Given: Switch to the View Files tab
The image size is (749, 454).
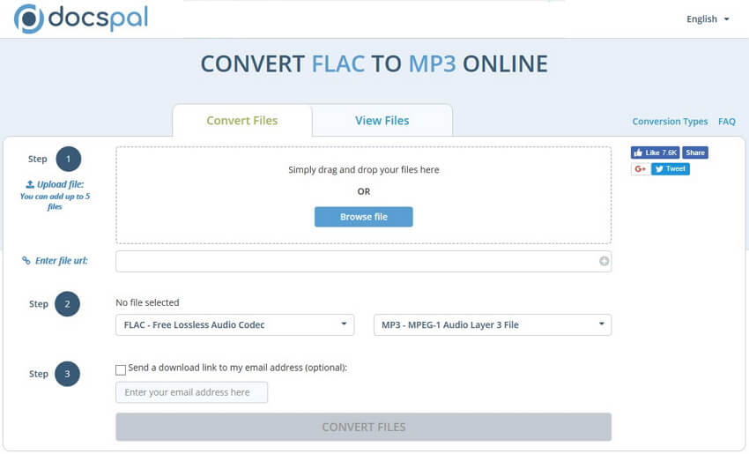Looking at the screenshot, I should (x=382, y=121).
